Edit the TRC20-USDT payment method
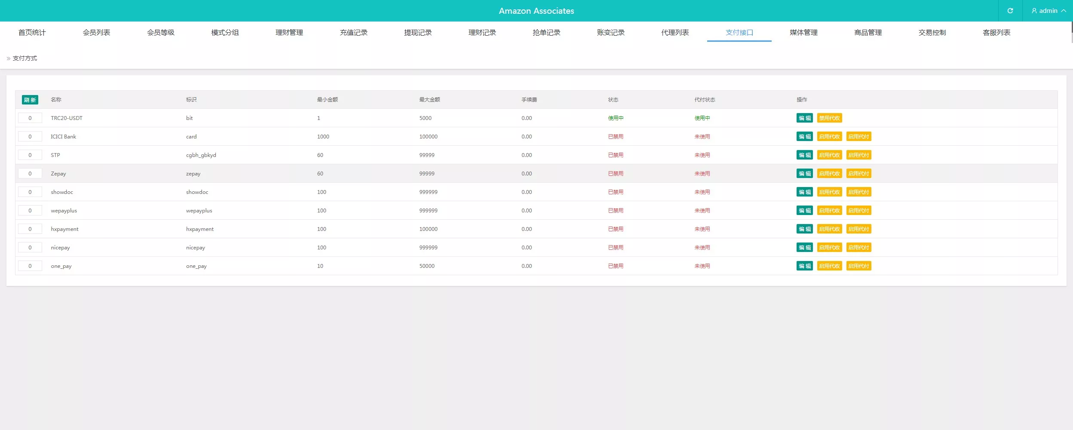 click(x=804, y=118)
